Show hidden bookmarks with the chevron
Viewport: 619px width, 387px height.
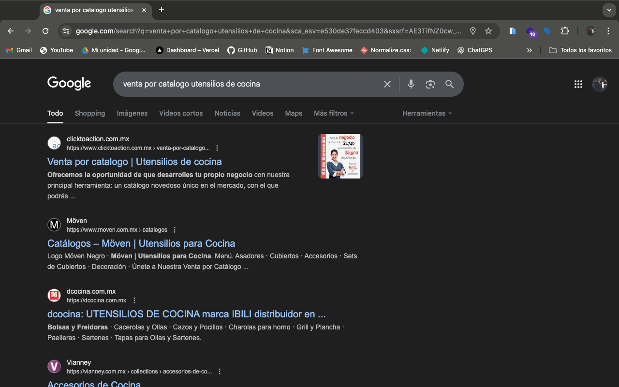pyautogui.click(x=530, y=50)
